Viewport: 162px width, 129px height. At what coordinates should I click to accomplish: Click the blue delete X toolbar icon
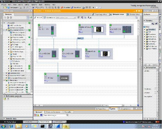point(33,8)
